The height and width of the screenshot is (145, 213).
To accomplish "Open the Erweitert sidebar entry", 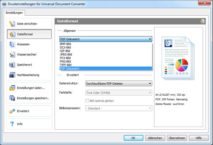I will pyautogui.click(x=29, y=111).
